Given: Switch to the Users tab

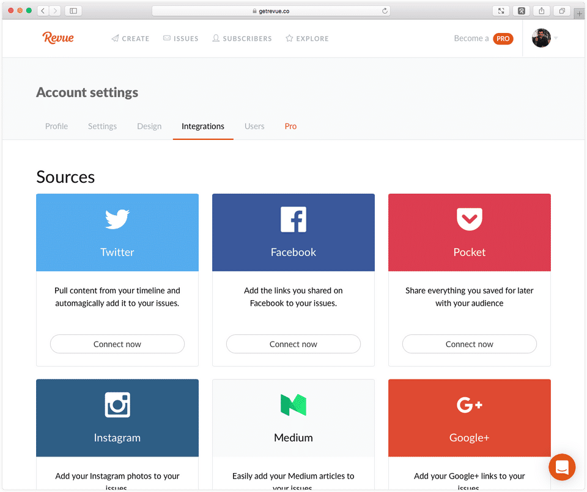Looking at the screenshot, I should click(254, 127).
